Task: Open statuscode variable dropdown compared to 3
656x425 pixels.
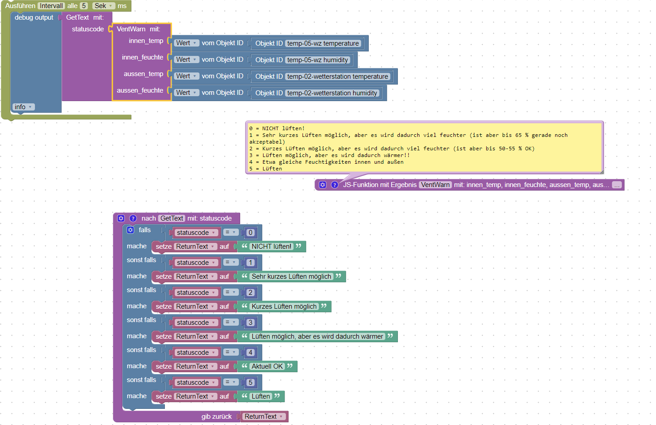Action: [x=196, y=323]
